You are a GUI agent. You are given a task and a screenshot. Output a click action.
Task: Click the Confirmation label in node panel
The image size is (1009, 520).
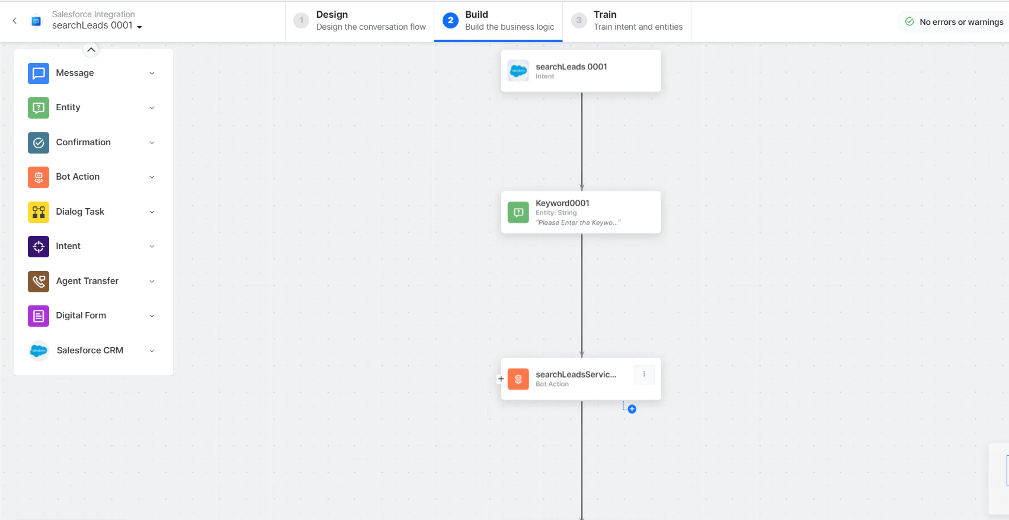point(83,142)
